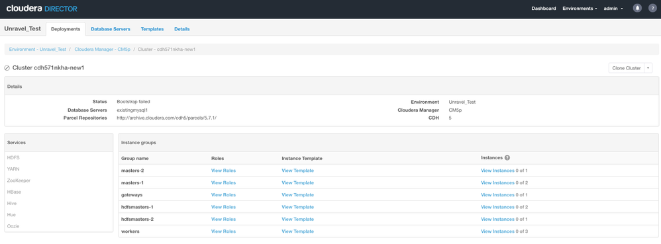The image size is (661, 244).
Task: Click the Unravel_Test environment heading
Action: pos(23,29)
